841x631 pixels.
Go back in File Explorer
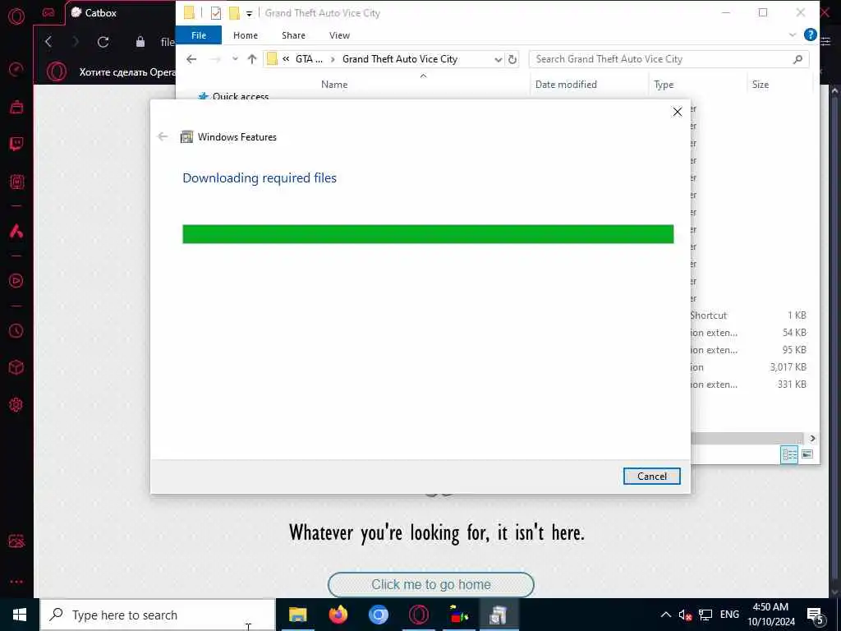pyautogui.click(x=191, y=59)
